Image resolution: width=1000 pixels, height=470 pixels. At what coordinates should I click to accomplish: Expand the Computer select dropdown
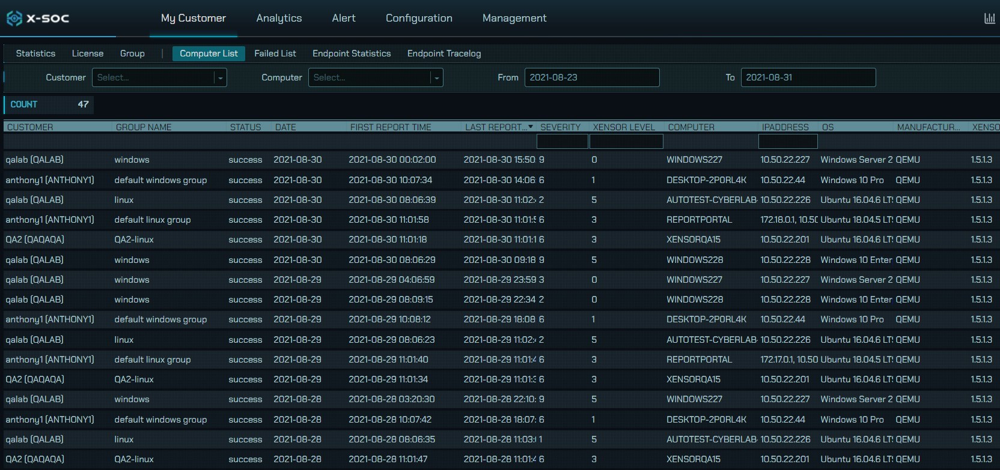coord(436,78)
